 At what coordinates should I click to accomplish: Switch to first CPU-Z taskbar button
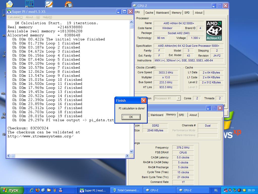pyautogui.click(x=159, y=190)
